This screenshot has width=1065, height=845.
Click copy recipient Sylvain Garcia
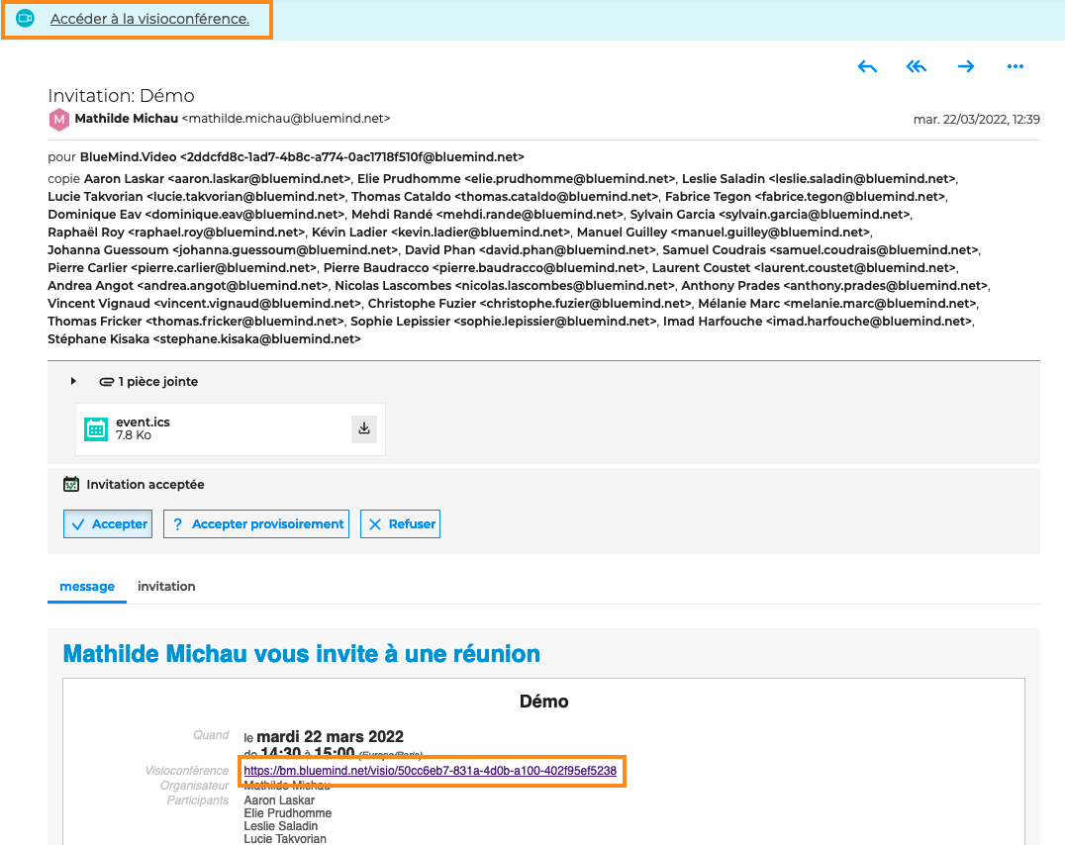(770, 214)
